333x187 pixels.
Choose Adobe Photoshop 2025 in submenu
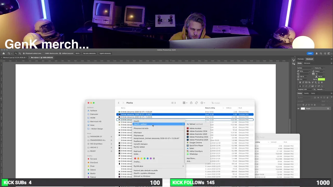(198, 140)
